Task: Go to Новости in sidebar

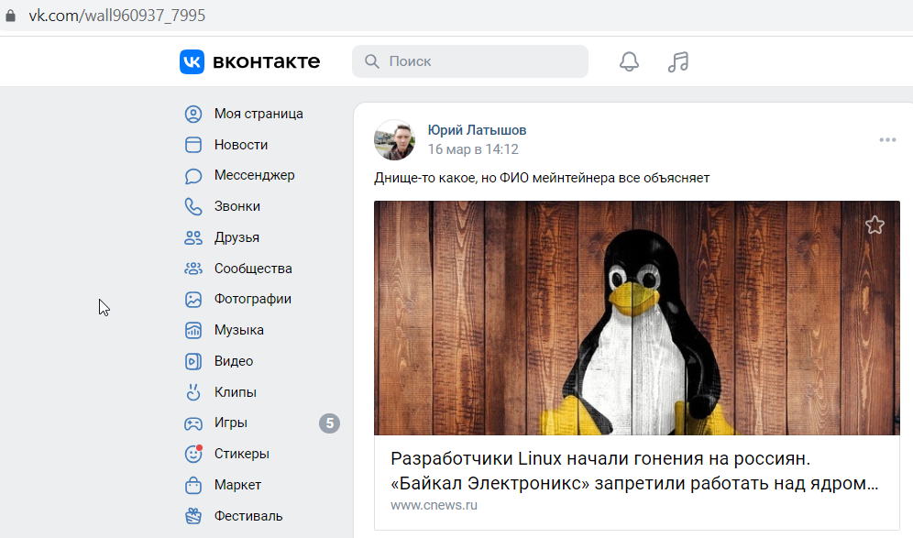Action: pos(241,145)
